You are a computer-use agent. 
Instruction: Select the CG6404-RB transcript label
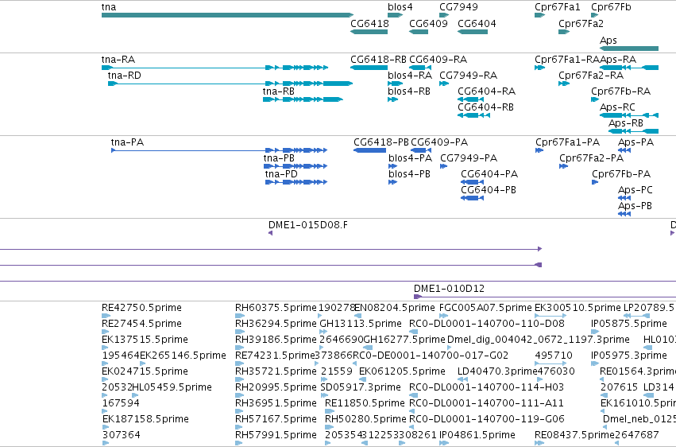(x=485, y=107)
